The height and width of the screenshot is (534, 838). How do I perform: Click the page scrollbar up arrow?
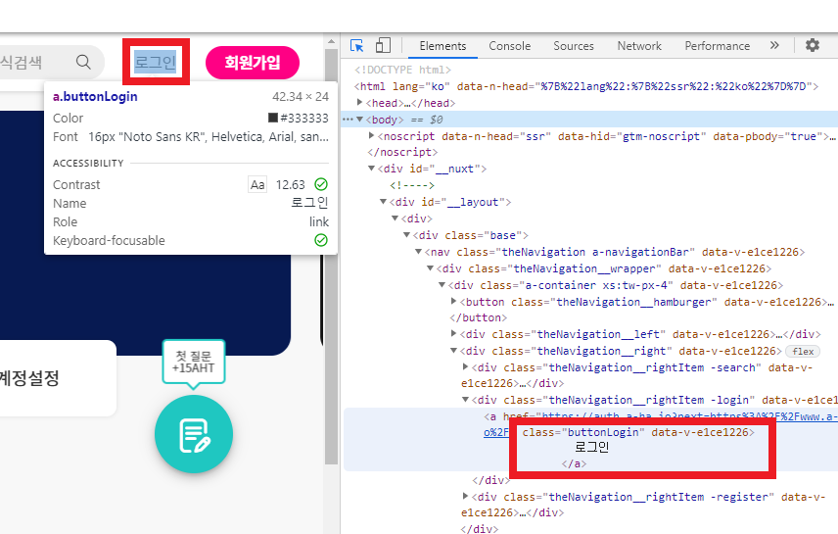(x=331, y=42)
